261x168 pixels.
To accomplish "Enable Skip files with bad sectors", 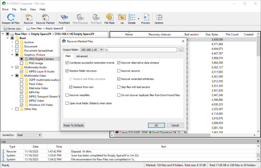I will click(x=119, y=87).
